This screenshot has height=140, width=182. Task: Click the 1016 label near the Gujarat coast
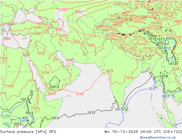point(109,71)
